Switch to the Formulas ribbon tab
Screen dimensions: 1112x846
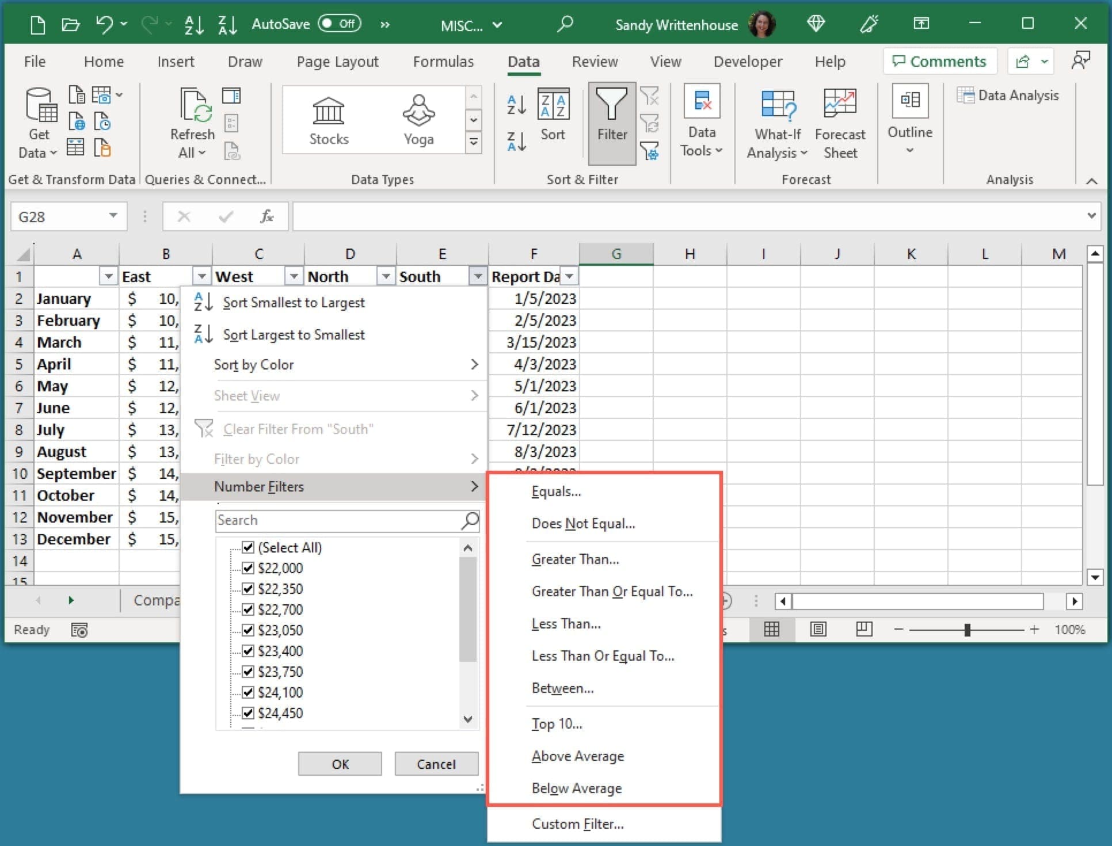(x=443, y=62)
